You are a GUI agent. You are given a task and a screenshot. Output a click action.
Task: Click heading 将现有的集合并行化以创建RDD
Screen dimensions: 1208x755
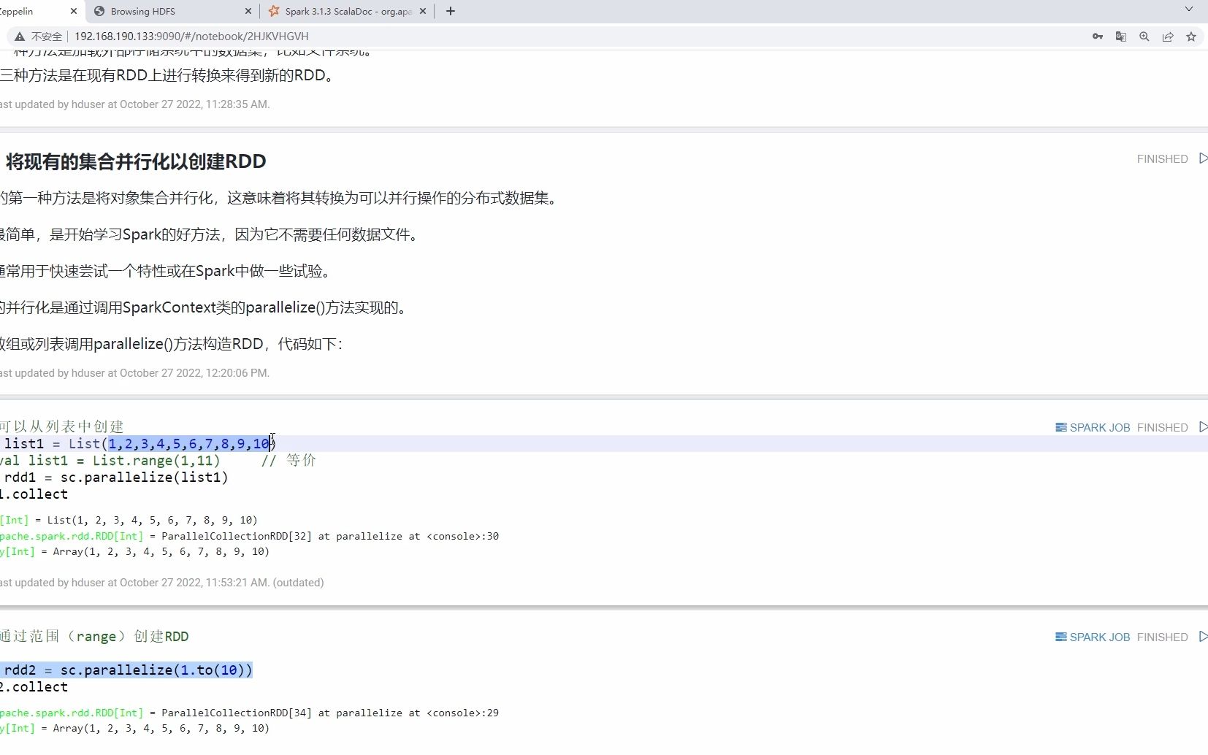136,161
